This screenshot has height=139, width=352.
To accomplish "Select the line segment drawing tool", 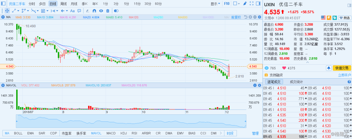I will click(x=14, y=11).
